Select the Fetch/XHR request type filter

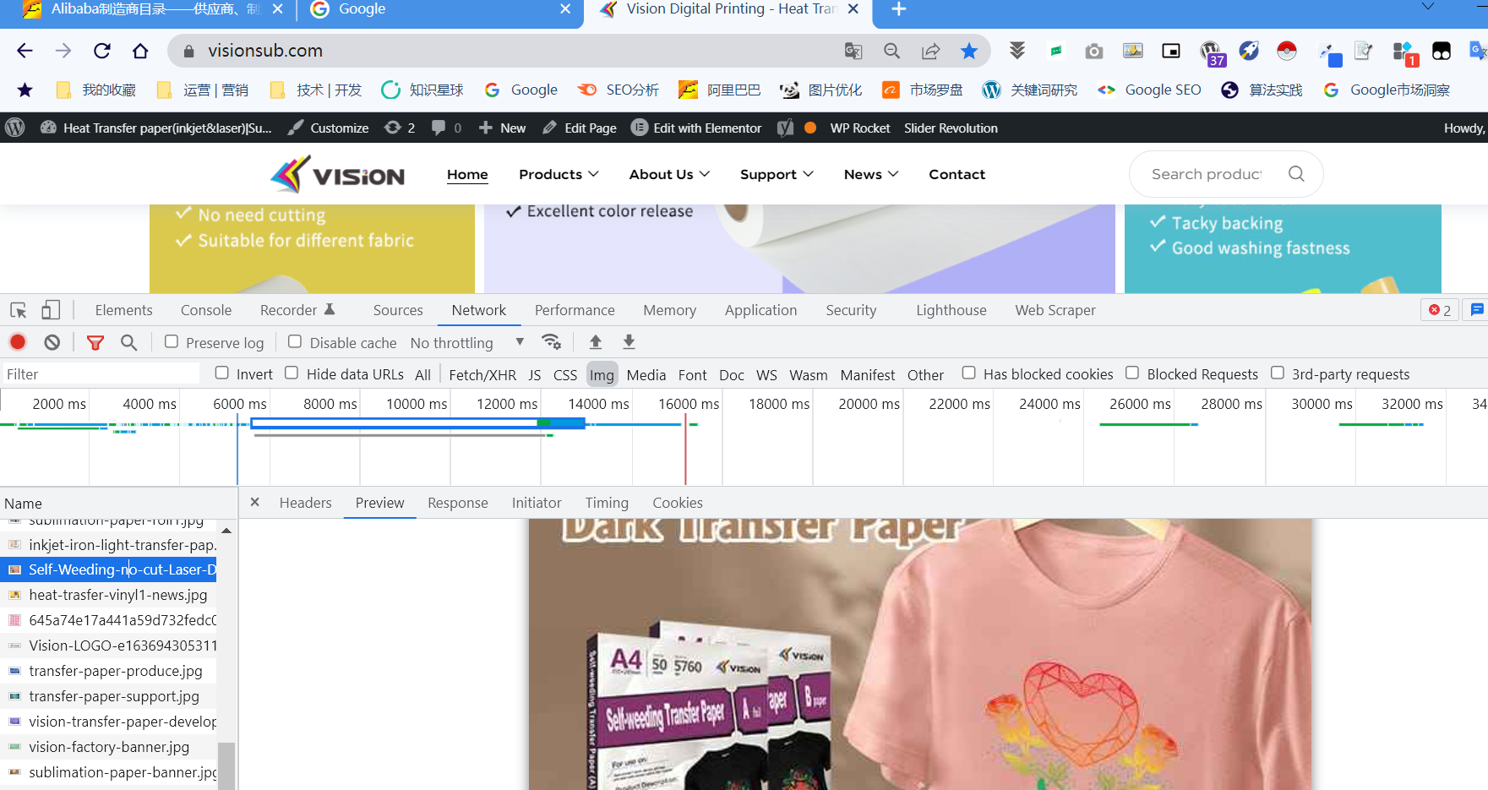[x=482, y=374]
